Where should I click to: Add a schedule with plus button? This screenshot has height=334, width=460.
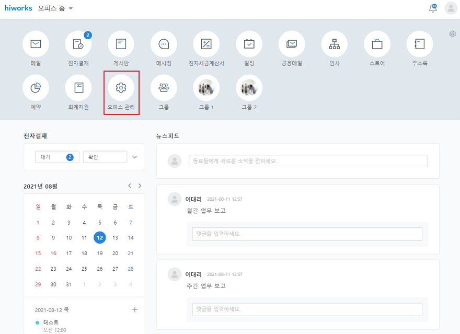point(134,309)
